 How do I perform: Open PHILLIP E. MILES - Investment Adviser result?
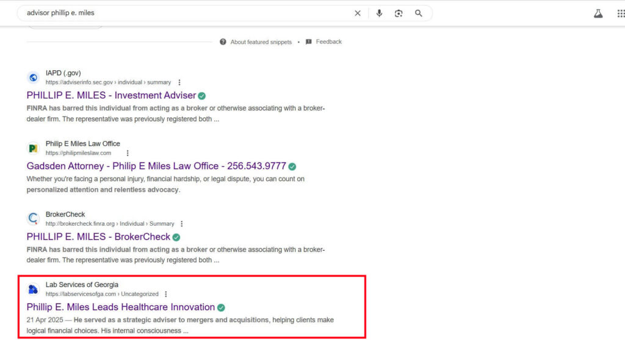click(111, 95)
